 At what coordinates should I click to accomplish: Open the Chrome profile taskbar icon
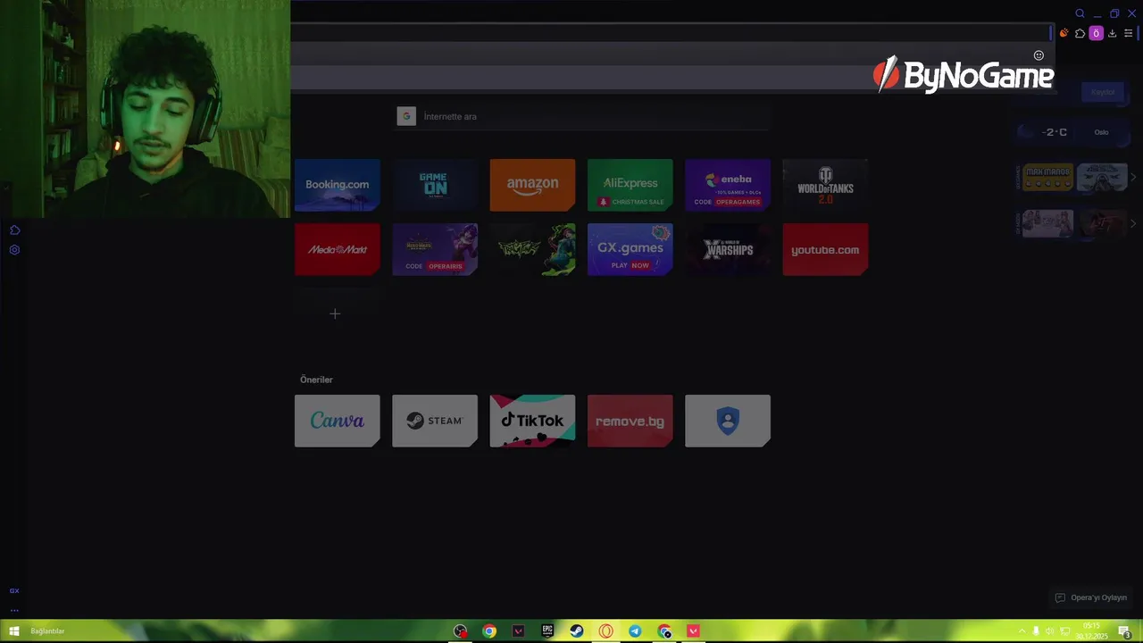click(664, 631)
